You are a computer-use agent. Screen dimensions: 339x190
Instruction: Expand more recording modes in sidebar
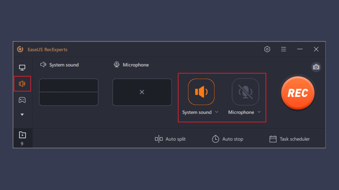click(x=22, y=115)
